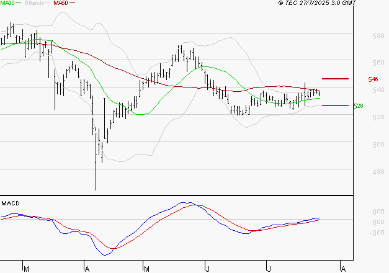Click the 580 price axis label
This screenshot has height=273, width=389.
pyautogui.click(x=378, y=36)
